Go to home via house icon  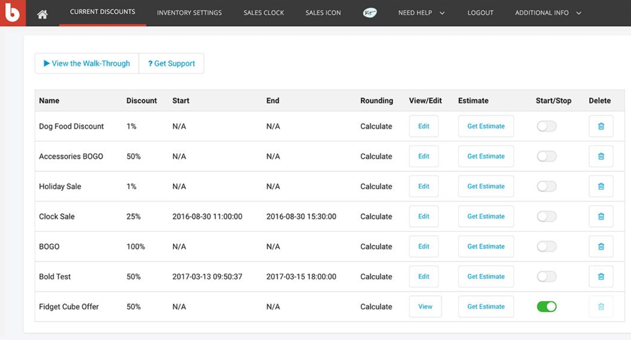(42, 14)
